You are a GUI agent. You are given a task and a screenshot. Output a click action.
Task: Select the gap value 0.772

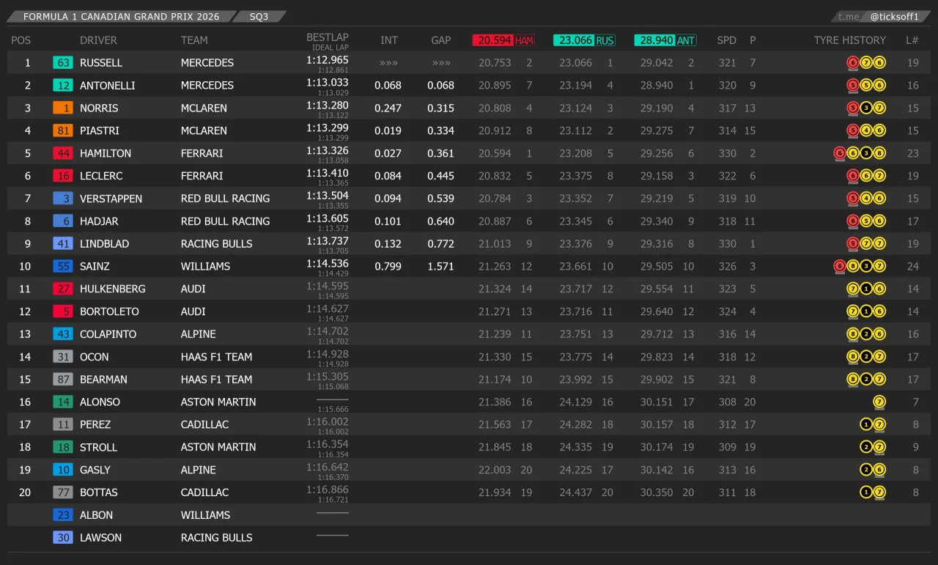point(441,244)
